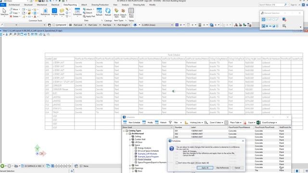Open the Models dialog from ribbon
Image resolution: width=308 pixels, height=173 pixels.
[x=54, y=12]
